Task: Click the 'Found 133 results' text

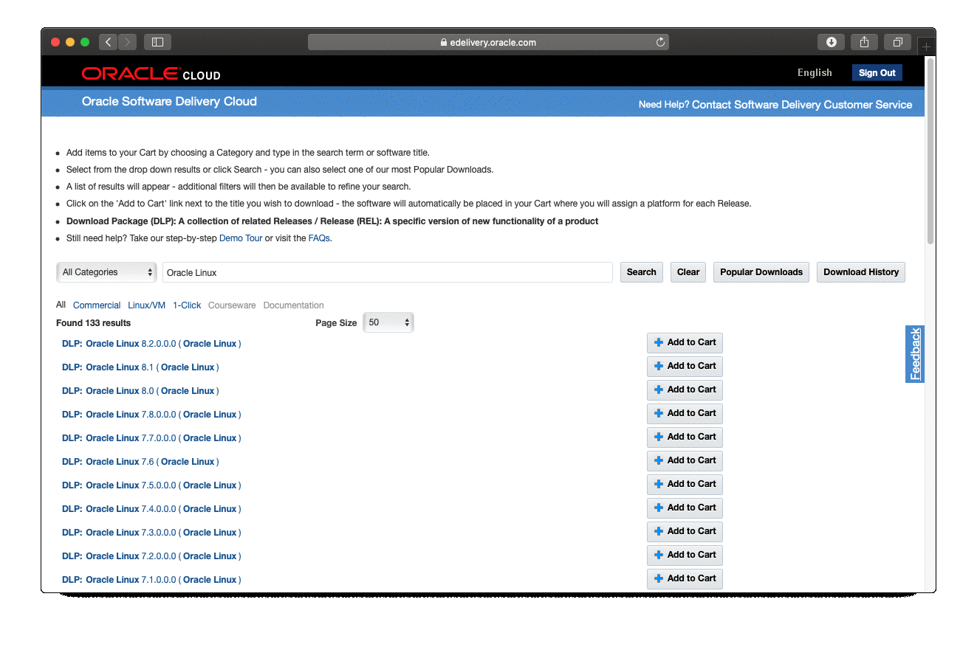Action: click(93, 323)
